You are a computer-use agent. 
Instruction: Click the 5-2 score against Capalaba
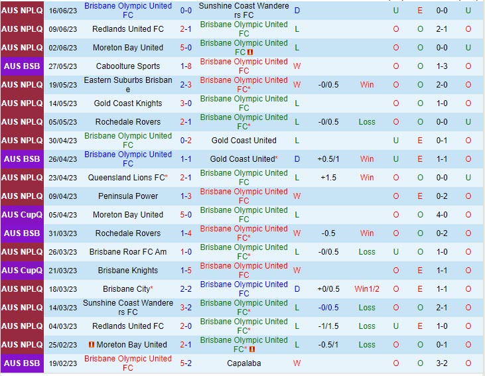pos(186,363)
